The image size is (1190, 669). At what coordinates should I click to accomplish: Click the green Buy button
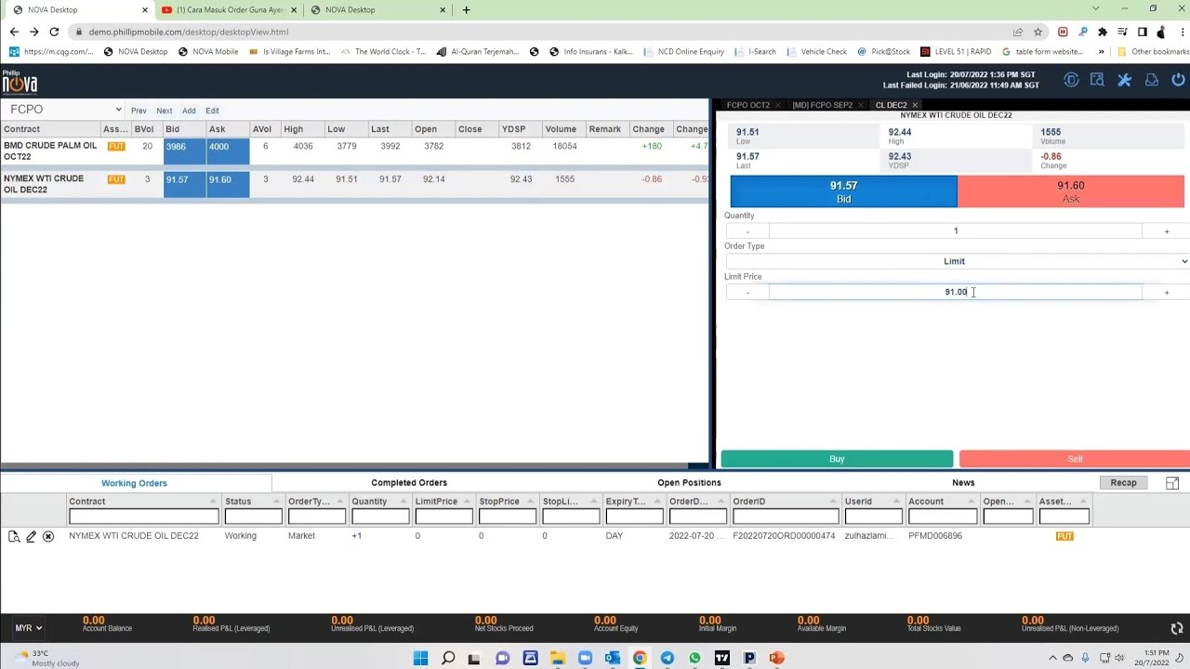click(837, 459)
